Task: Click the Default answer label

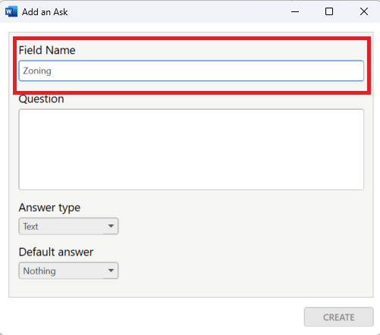Action: pos(56,252)
